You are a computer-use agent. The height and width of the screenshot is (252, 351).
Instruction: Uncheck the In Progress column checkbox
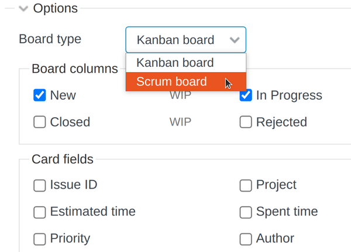[x=246, y=96]
